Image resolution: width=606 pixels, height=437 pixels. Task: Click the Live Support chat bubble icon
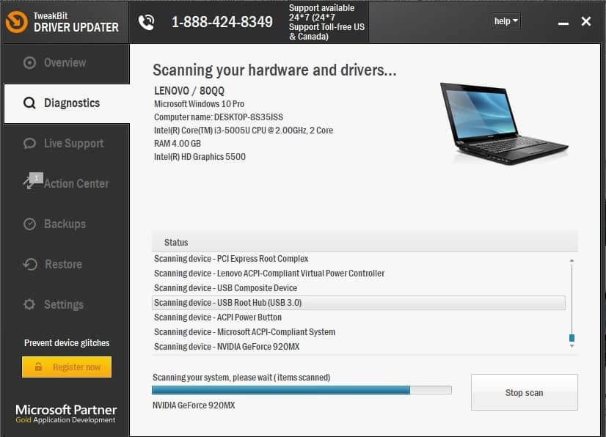pos(29,143)
